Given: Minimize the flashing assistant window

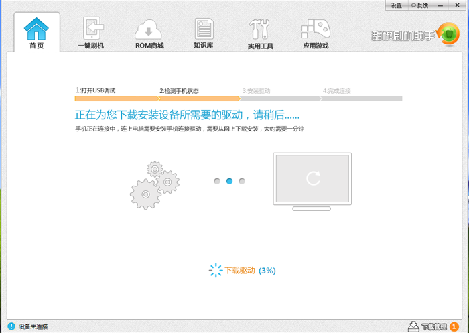Looking at the screenshot, I should coord(440,5).
